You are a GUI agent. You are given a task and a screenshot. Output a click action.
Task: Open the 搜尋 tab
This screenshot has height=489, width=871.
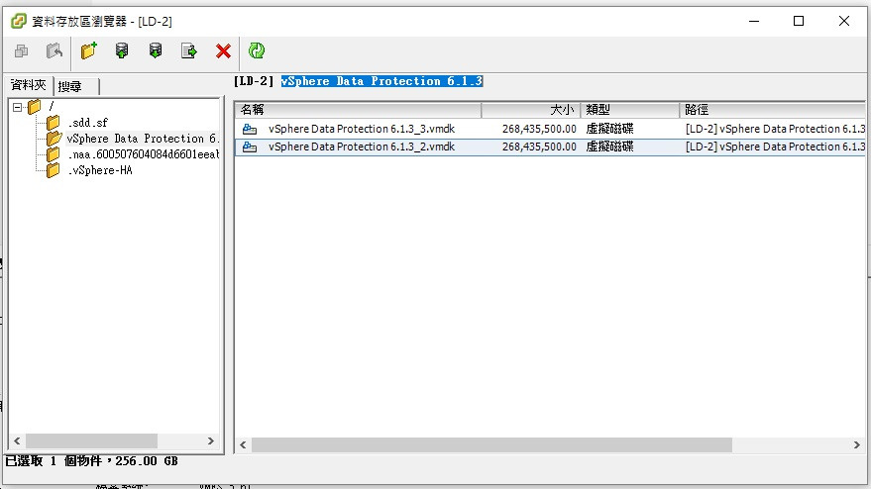click(x=70, y=86)
